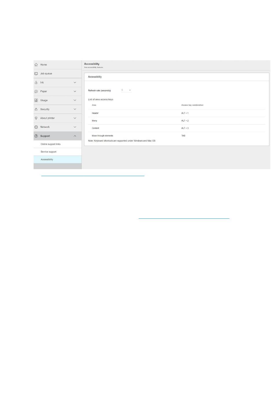The image size is (275, 405).
Task: Click the ALT + 2 key combination
Action: coord(185,121)
